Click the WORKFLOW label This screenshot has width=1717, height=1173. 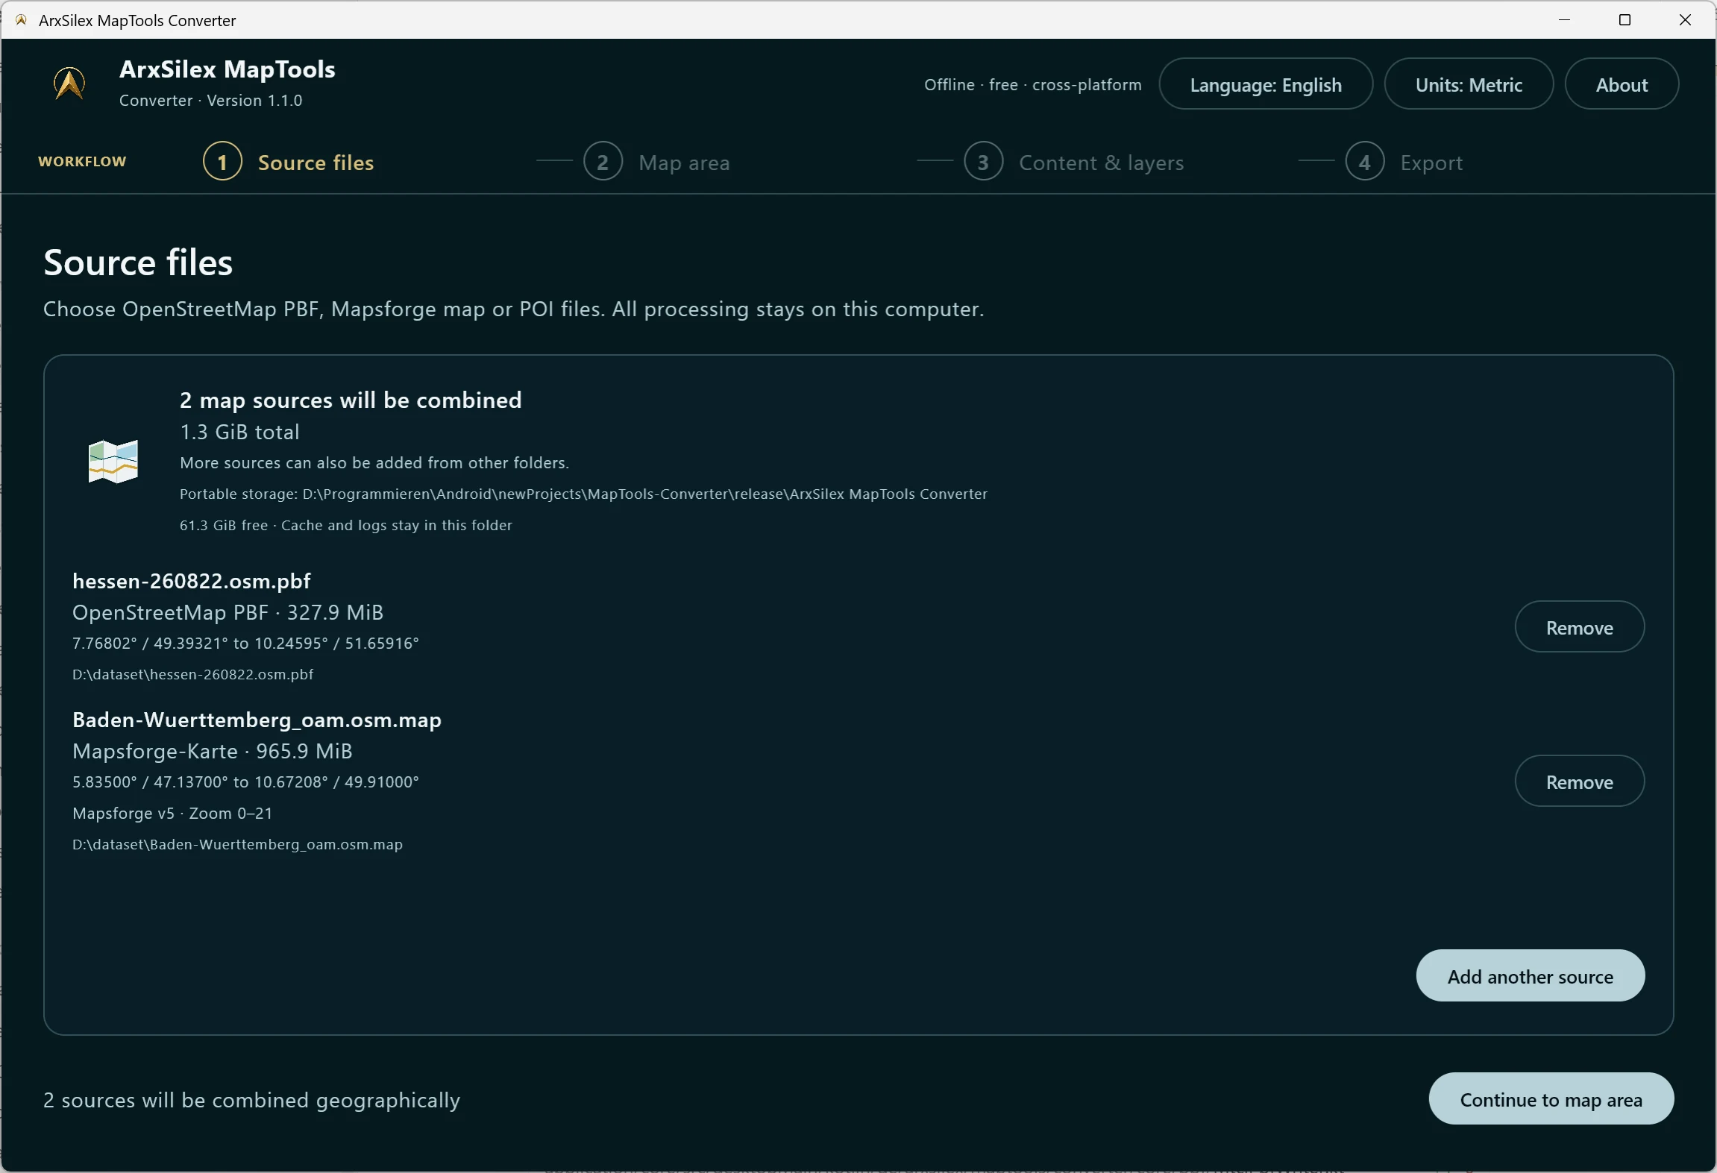click(x=82, y=161)
